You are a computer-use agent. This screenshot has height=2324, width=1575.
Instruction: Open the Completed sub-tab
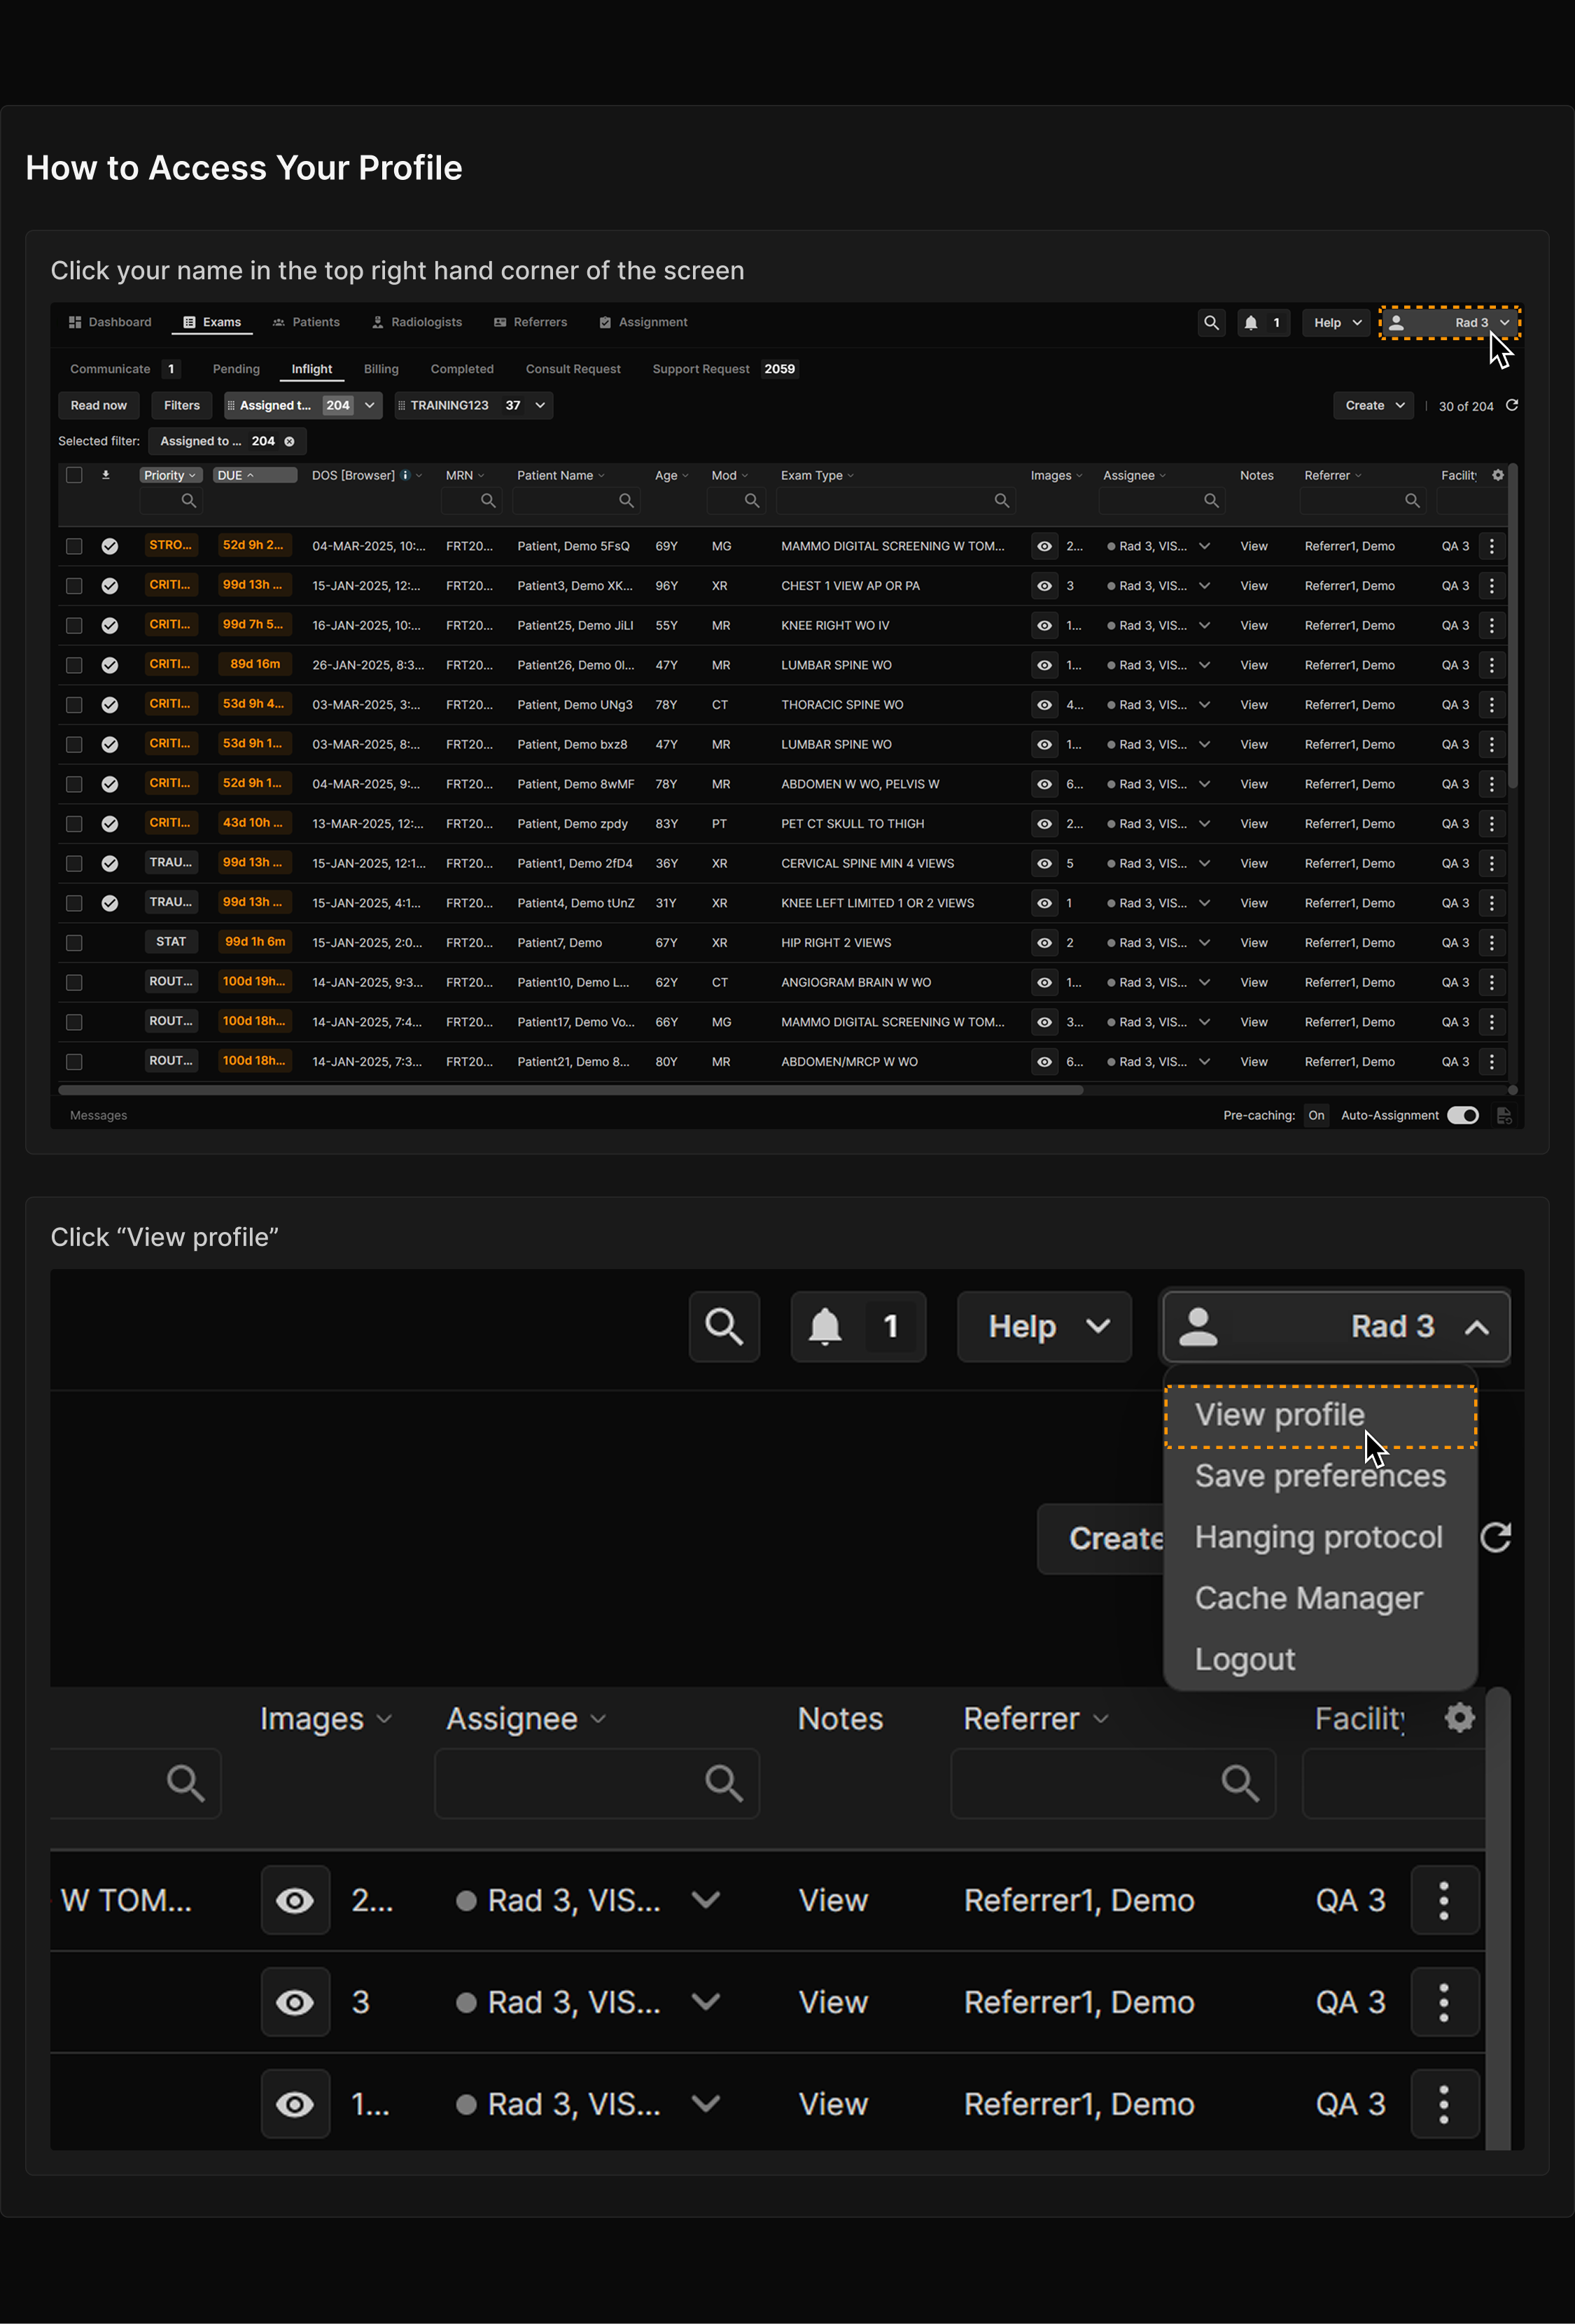coord(462,369)
